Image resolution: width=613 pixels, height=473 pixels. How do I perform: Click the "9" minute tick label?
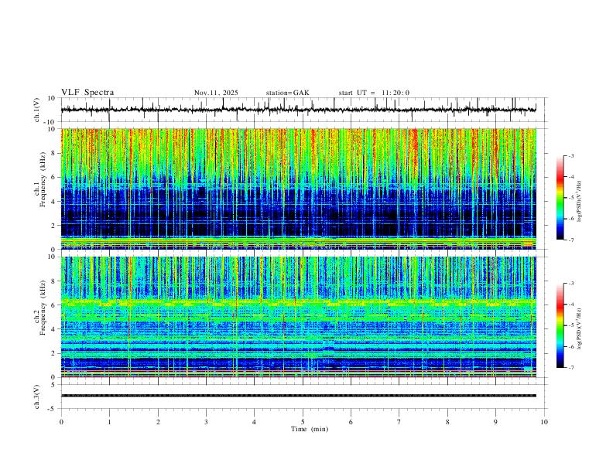click(x=495, y=422)
